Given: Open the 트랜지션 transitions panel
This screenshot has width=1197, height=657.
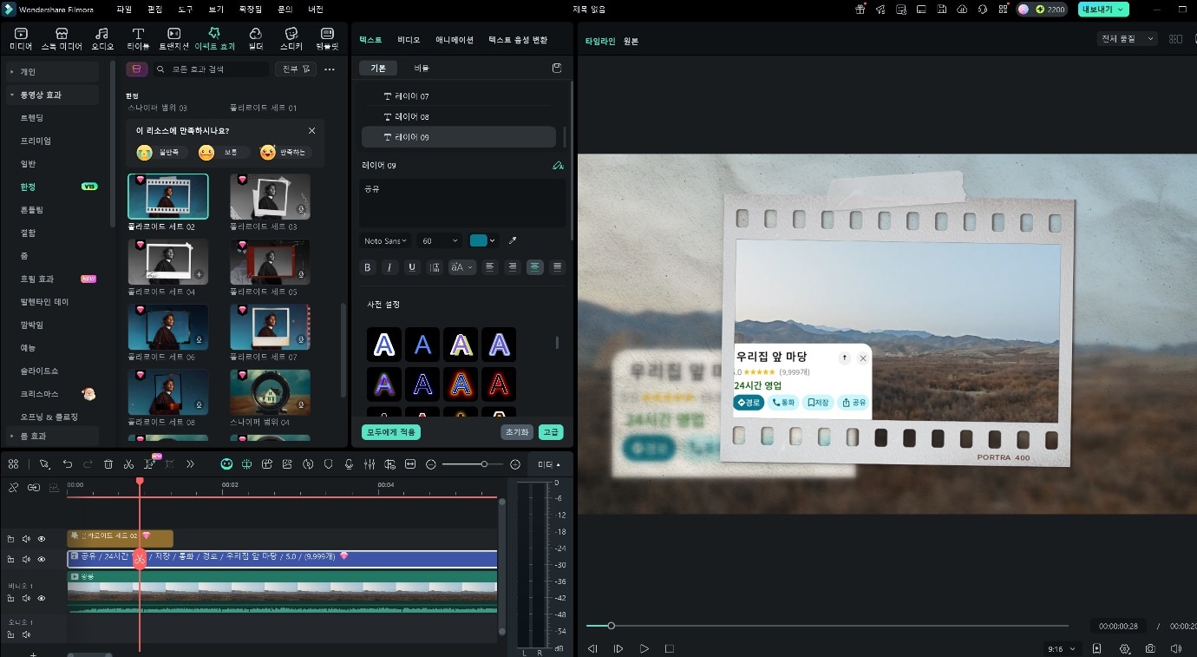Looking at the screenshot, I should 174,38.
